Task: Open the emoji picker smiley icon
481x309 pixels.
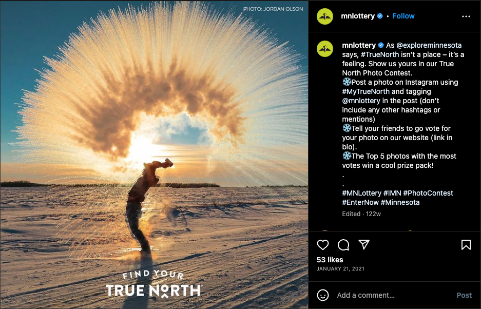Action: (x=323, y=295)
